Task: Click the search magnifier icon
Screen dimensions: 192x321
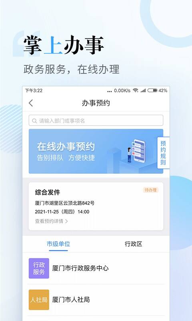Action: pyautogui.click(x=35, y=121)
